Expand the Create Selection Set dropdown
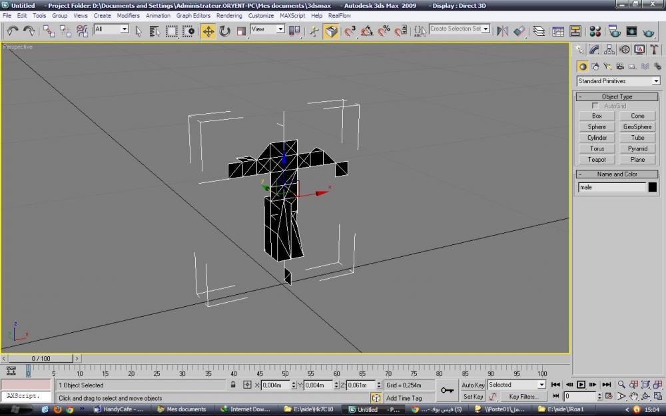The height and width of the screenshot is (416, 666). click(x=486, y=29)
